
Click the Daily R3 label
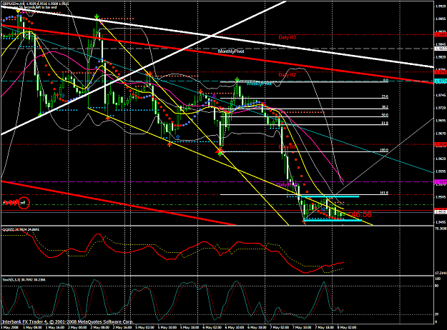(x=287, y=37)
